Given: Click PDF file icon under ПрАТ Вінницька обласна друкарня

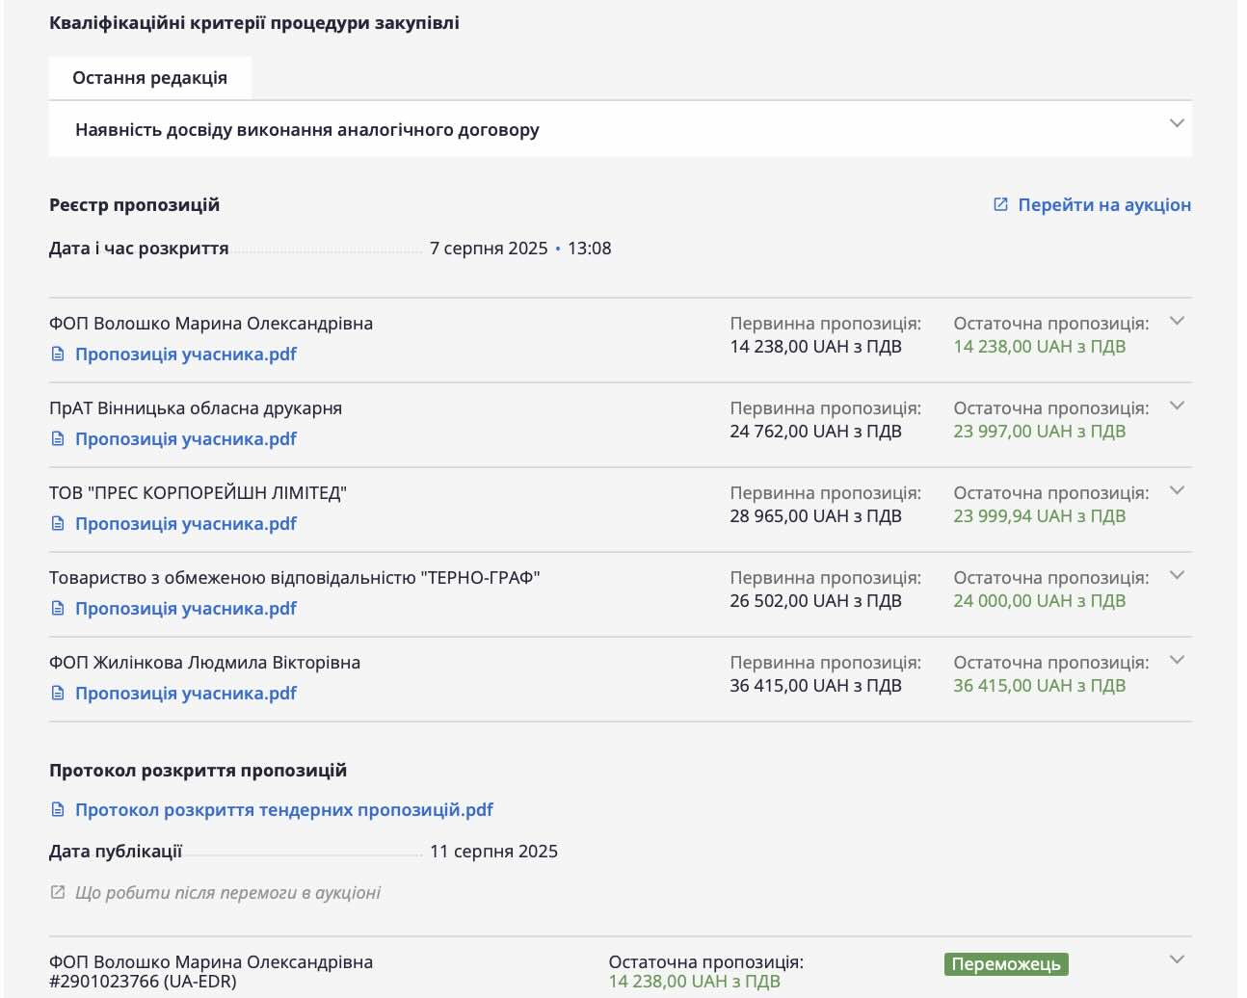Looking at the screenshot, I should (x=58, y=439).
